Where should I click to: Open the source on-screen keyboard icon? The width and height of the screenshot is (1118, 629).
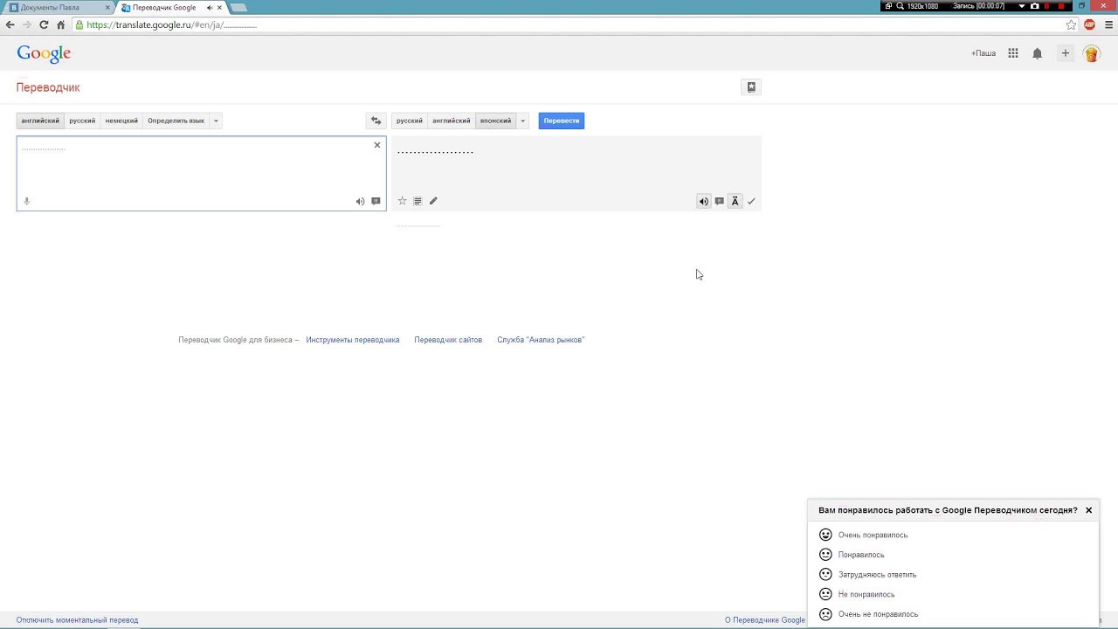point(376,201)
